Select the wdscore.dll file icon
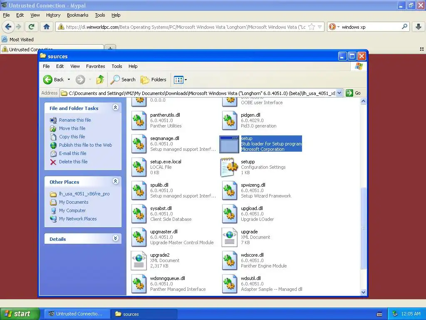The height and width of the screenshot is (320, 426). click(x=230, y=261)
